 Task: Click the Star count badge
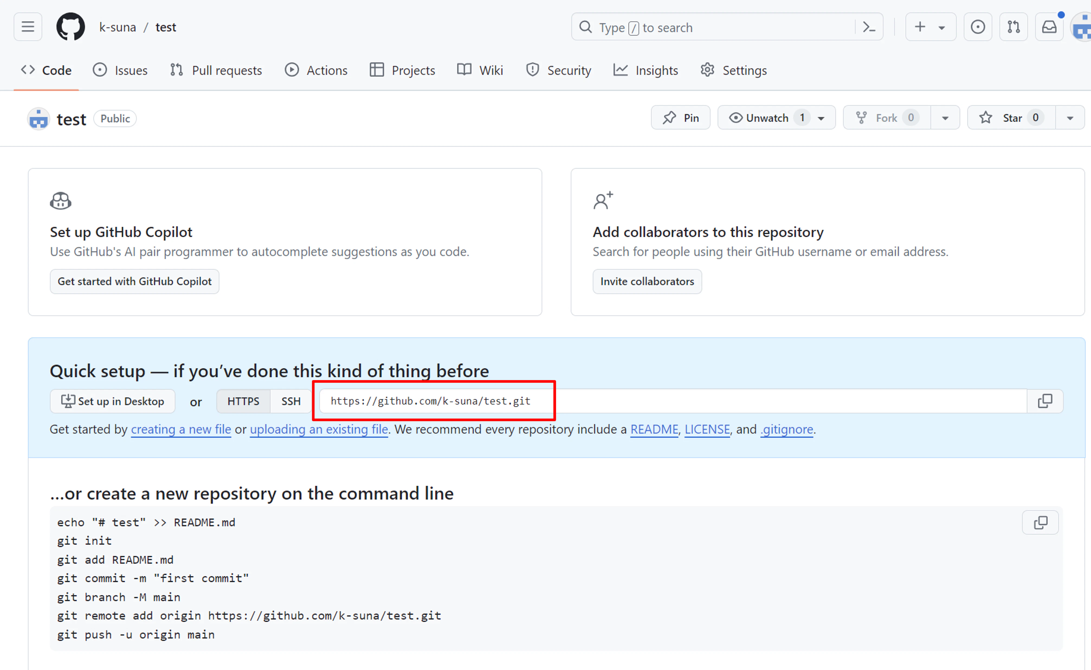click(x=1035, y=117)
